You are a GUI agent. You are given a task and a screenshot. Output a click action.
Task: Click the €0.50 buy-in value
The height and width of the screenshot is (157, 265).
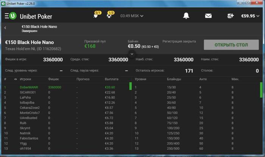click(134, 46)
